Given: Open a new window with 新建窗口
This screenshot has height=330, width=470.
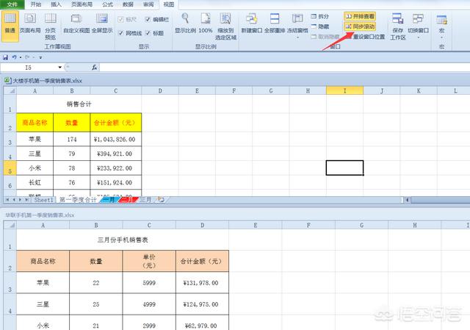Looking at the screenshot, I should 251,24.
